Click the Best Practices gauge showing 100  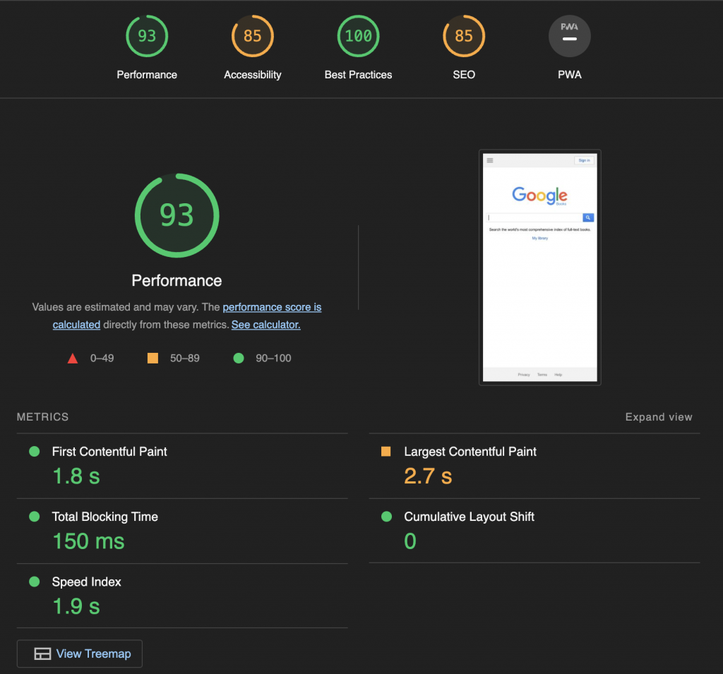click(x=358, y=36)
